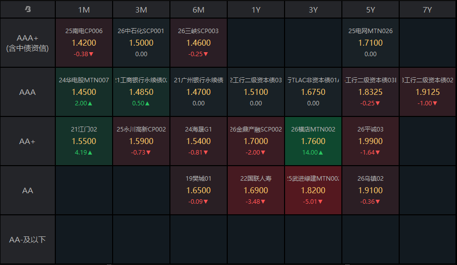
Task: Open the 19樊城01 bond cell
Action: click(199, 190)
